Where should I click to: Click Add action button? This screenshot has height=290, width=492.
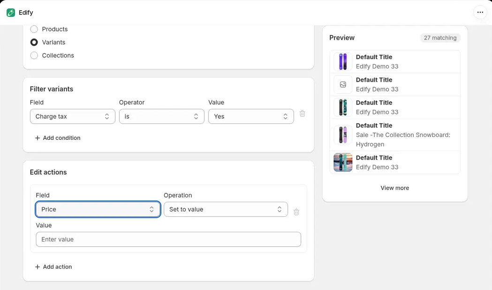53,267
